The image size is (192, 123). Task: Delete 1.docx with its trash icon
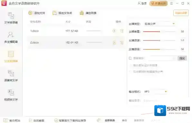coord(121,31)
